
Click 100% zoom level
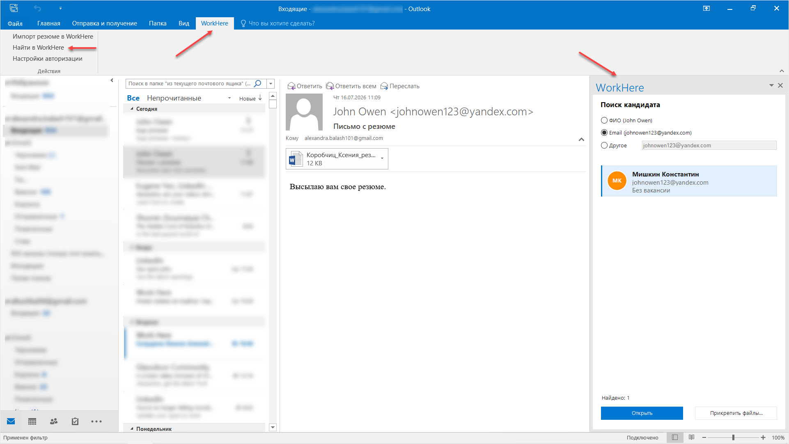778,438
